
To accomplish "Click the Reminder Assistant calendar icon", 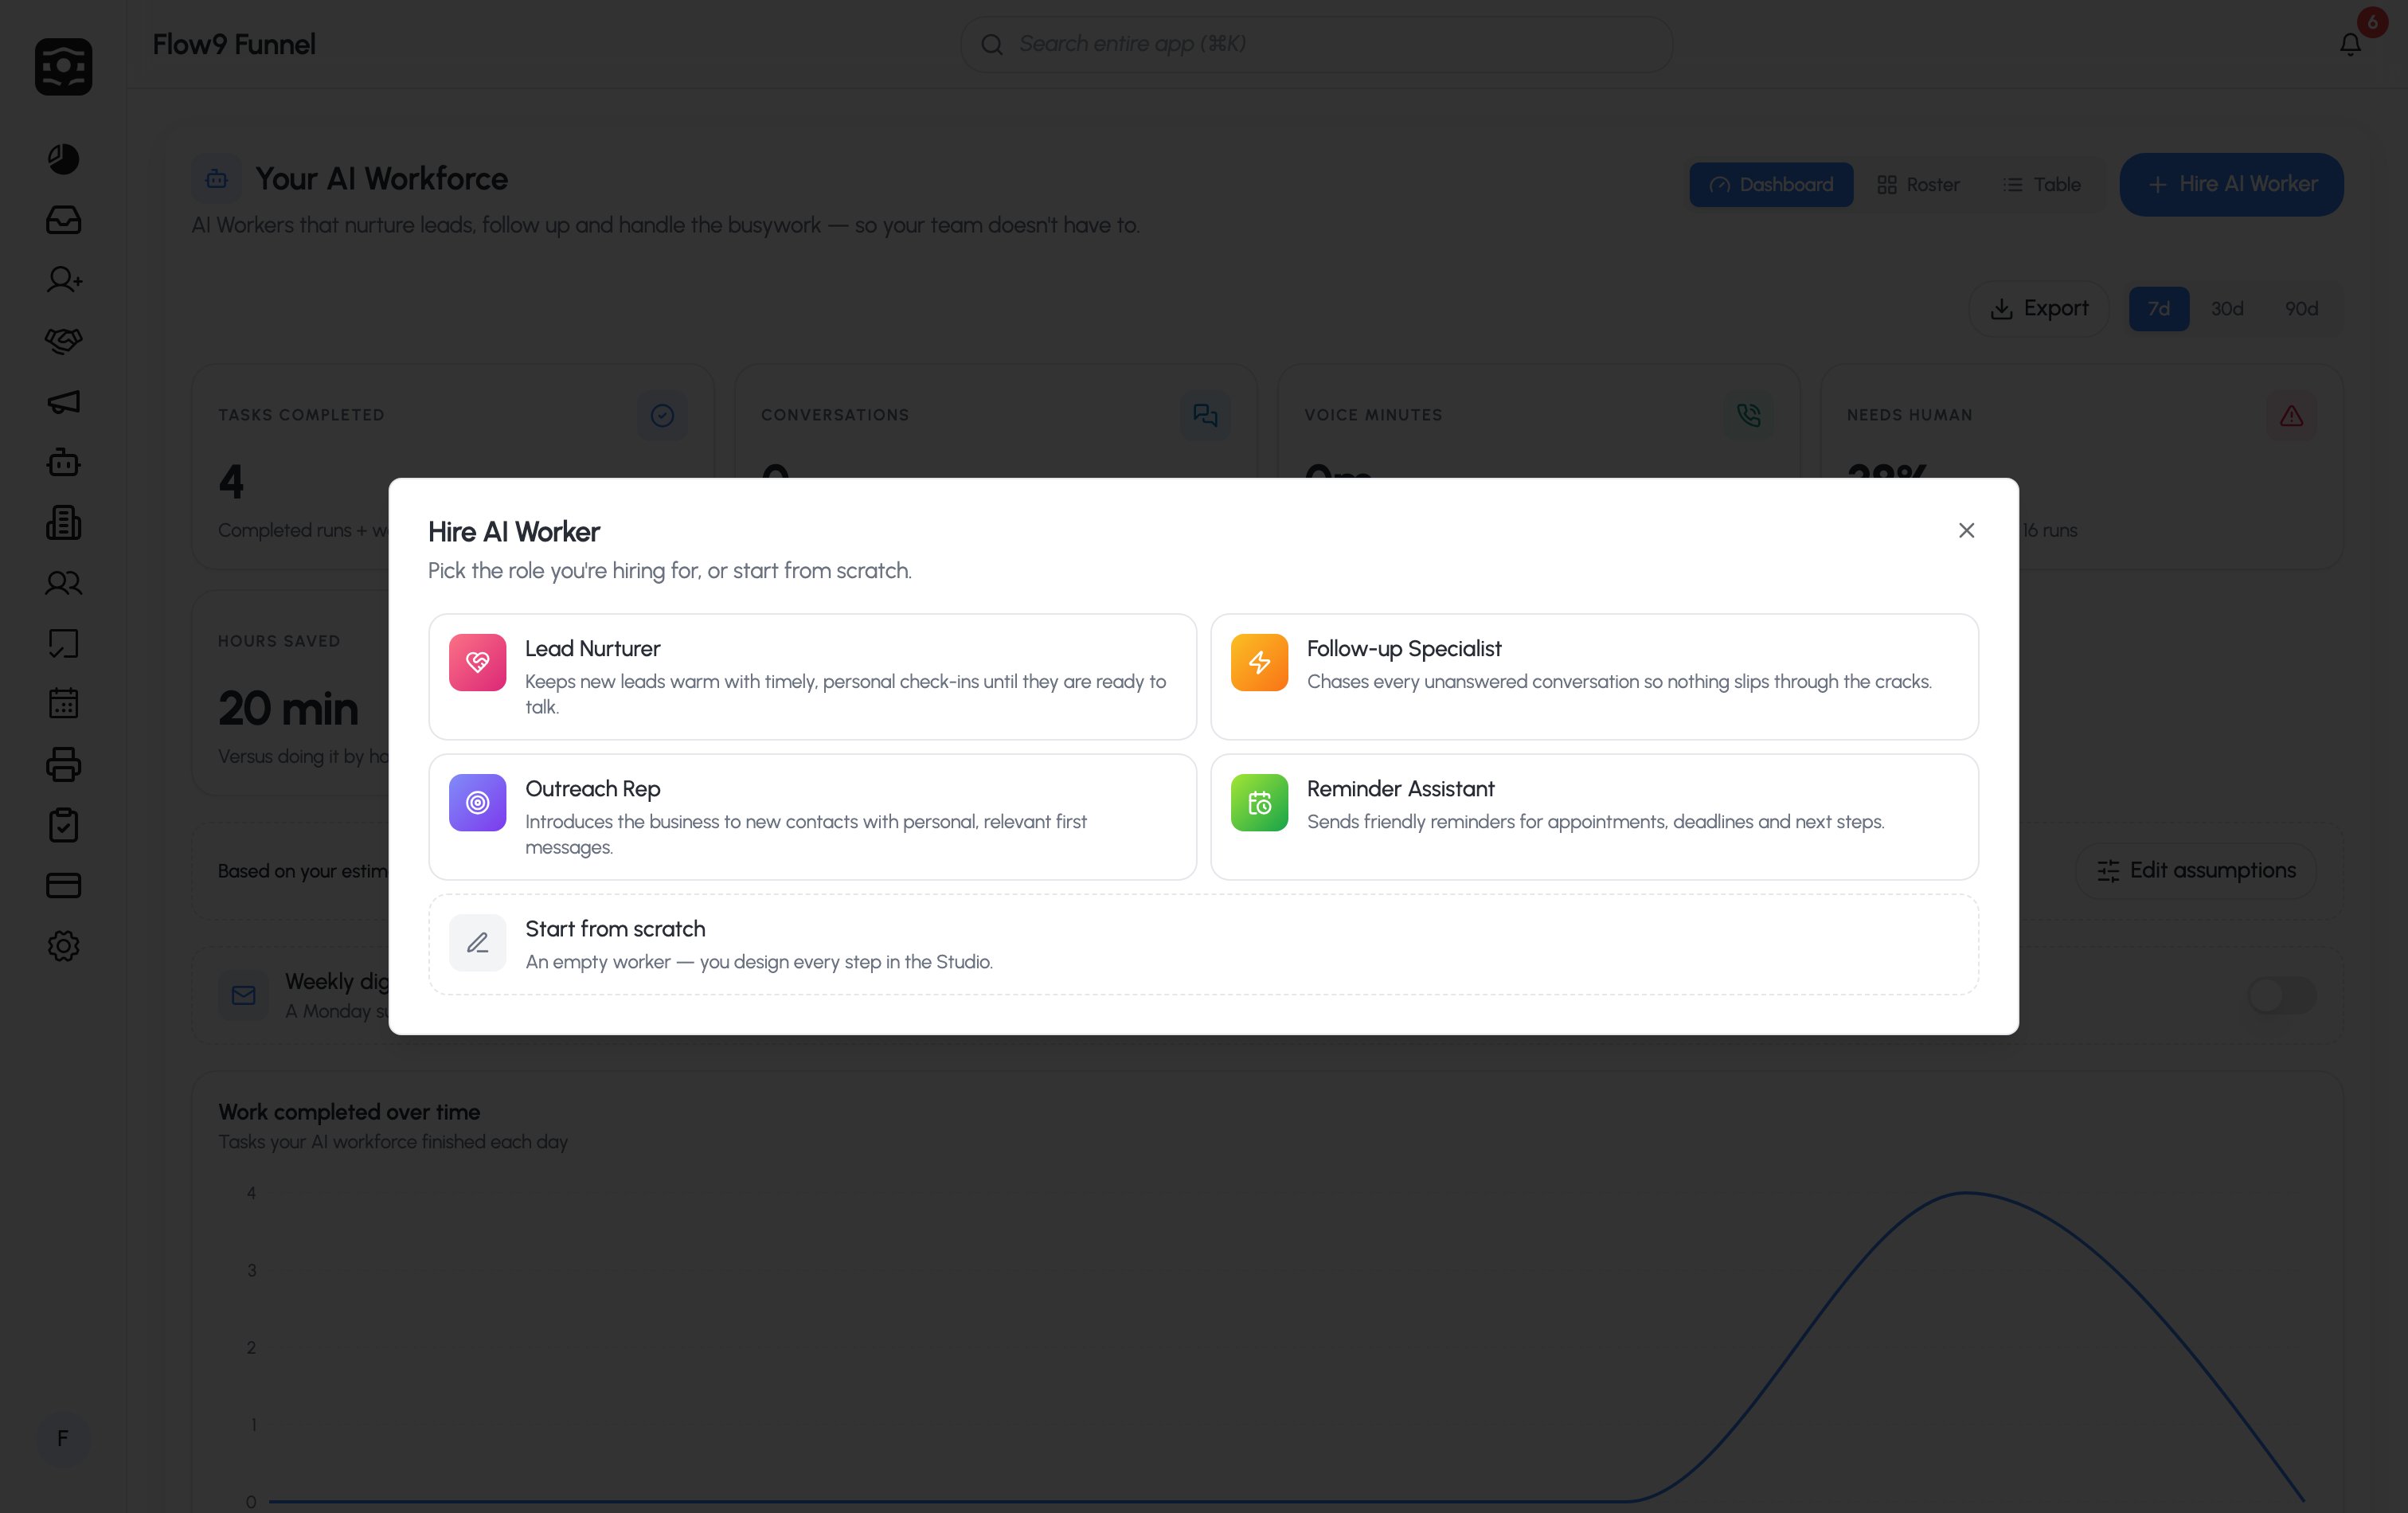I will click(1259, 802).
